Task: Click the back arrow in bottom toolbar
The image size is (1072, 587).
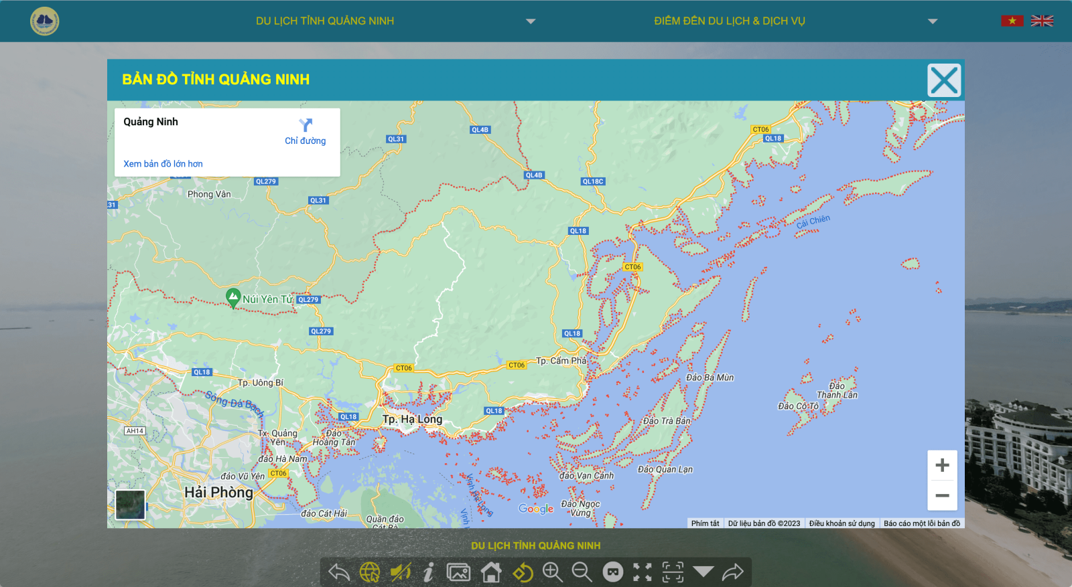Action: (x=339, y=572)
